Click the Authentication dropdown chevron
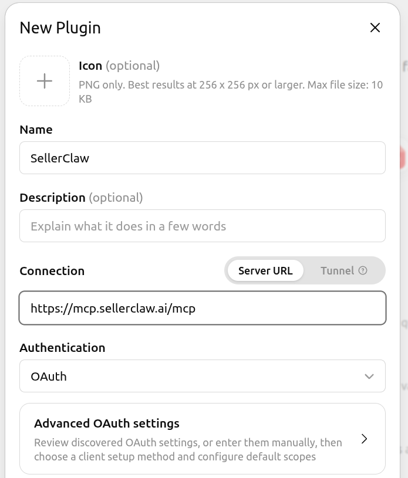The width and height of the screenshot is (408, 478). coord(369,377)
